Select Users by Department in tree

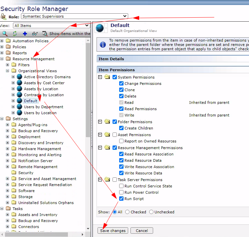click(x=43, y=107)
